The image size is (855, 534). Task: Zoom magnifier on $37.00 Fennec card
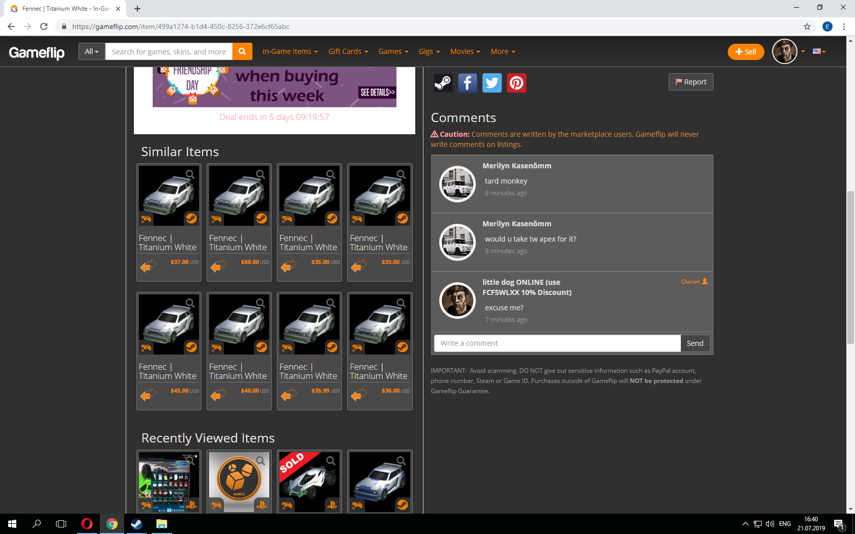190,174
